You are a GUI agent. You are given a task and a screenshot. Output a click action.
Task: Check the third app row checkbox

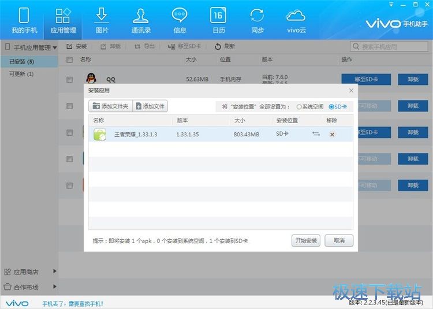(70, 132)
